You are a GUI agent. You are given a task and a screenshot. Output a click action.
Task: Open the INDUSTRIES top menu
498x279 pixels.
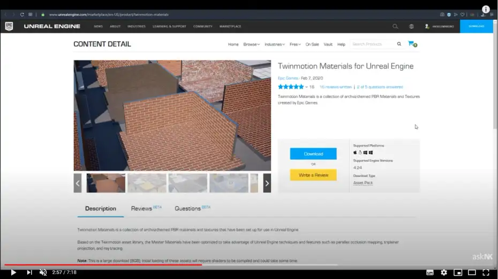click(x=136, y=26)
